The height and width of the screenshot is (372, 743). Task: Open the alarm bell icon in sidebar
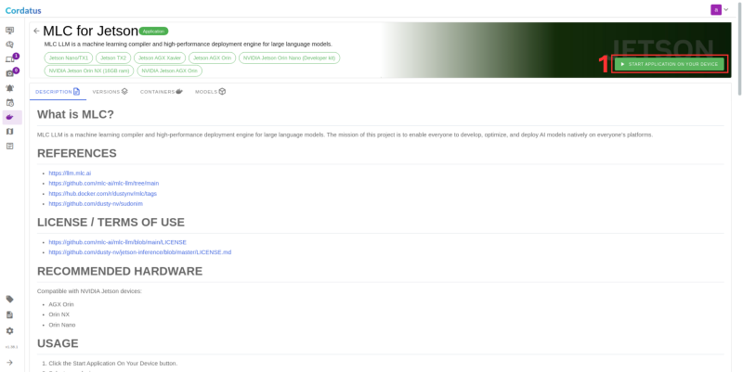(x=10, y=88)
